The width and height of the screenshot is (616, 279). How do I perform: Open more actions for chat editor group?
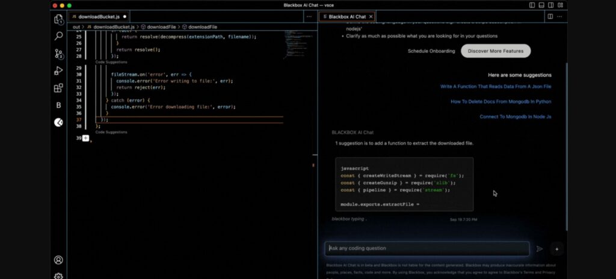(560, 16)
